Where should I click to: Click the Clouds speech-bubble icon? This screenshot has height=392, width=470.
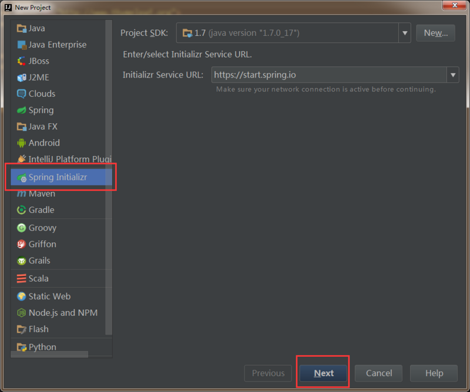click(x=22, y=94)
